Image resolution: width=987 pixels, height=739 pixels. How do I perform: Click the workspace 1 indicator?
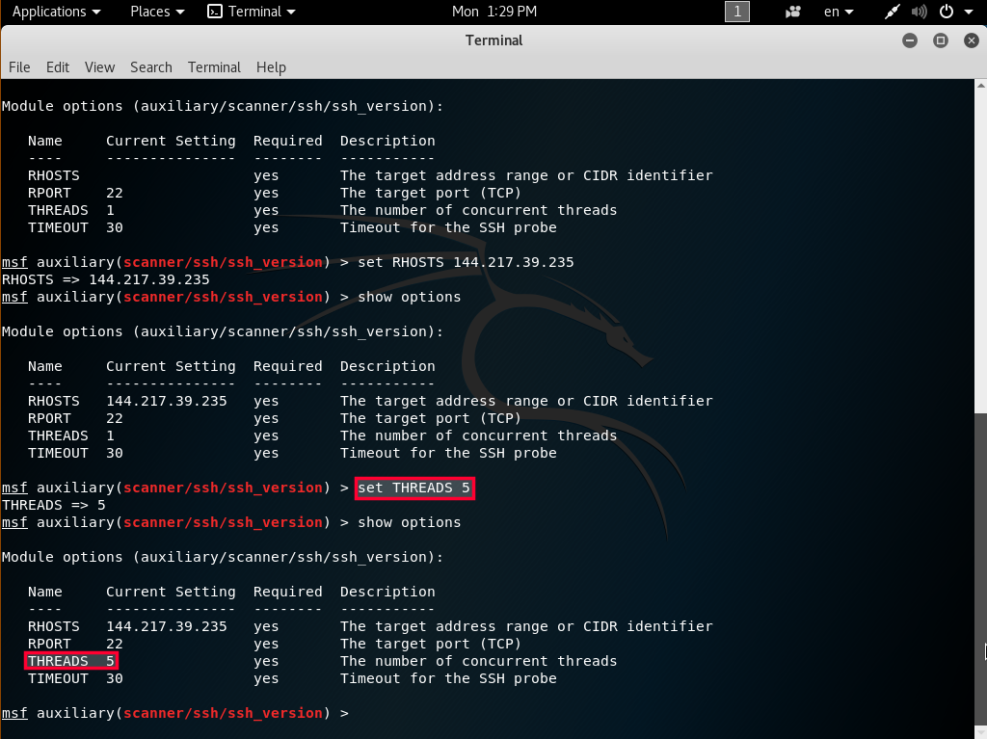click(x=736, y=12)
